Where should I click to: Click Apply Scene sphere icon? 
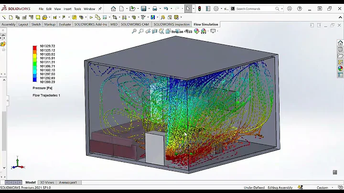pyautogui.click(x=204, y=31)
